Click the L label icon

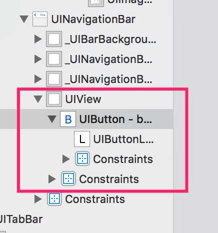[82, 139]
